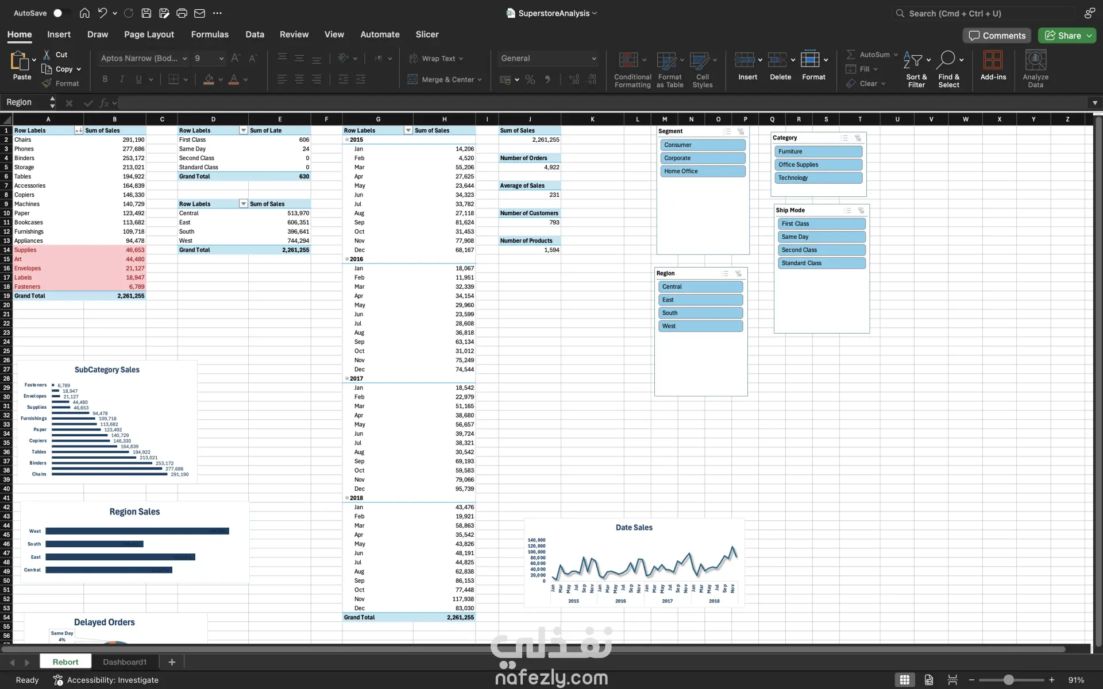Open Format as Table gallery

pyautogui.click(x=667, y=60)
